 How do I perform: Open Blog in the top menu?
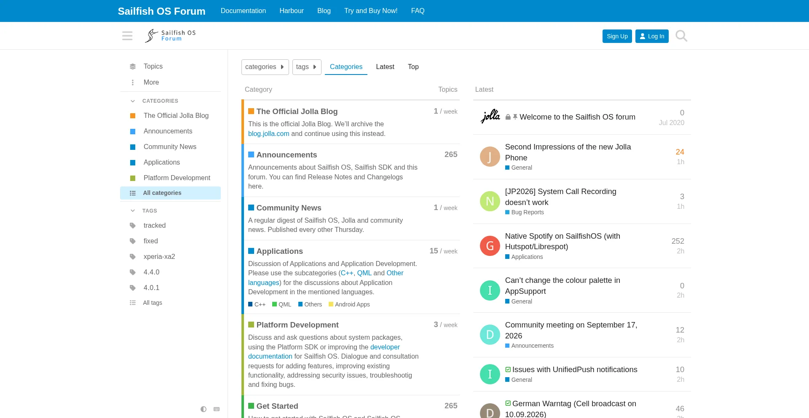pyautogui.click(x=324, y=11)
